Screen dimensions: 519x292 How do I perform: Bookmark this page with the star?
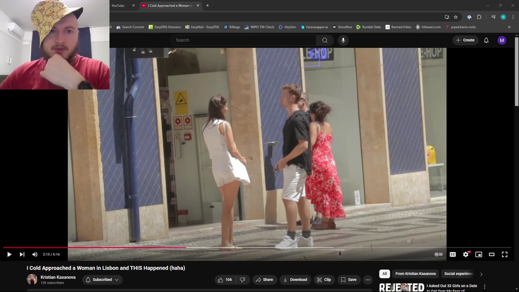(456, 17)
